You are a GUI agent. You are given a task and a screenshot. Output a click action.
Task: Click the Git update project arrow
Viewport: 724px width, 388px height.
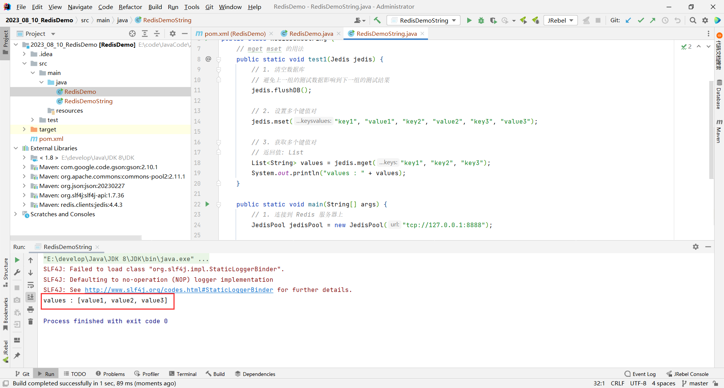[x=628, y=20]
